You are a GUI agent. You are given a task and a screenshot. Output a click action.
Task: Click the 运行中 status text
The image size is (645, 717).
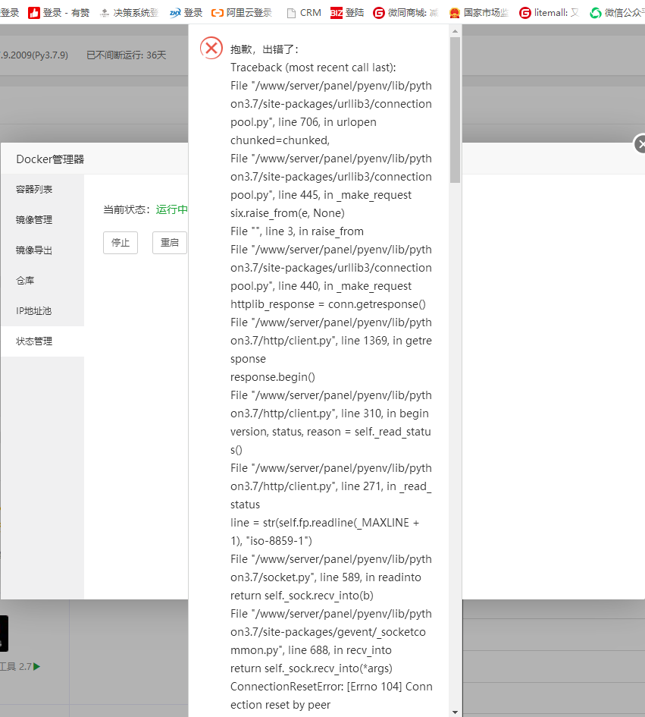pos(172,209)
